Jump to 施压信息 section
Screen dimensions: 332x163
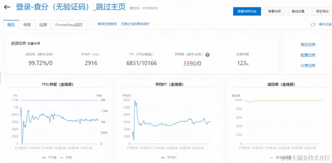[x=308, y=44]
